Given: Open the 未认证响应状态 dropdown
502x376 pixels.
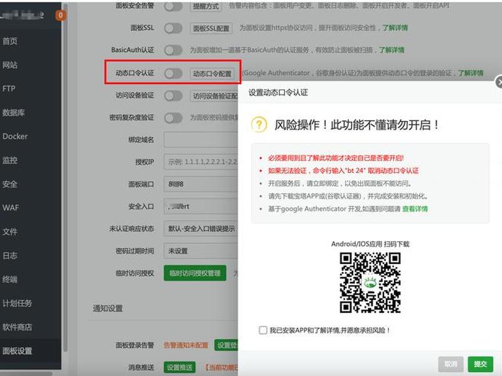Looking at the screenshot, I should pyautogui.click(x=201, y=229).
